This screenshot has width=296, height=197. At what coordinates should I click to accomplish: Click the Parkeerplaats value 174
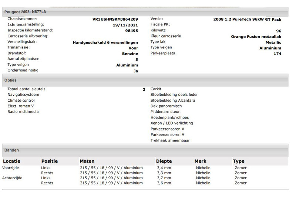[x=277, y=54]
